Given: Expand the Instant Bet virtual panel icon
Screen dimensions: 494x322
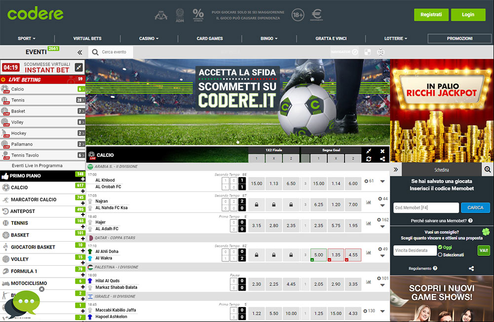Looking at the screenshot, I should click(x=79, y=67).
